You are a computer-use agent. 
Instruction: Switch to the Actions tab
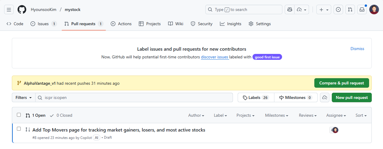[x=121, y=24]
